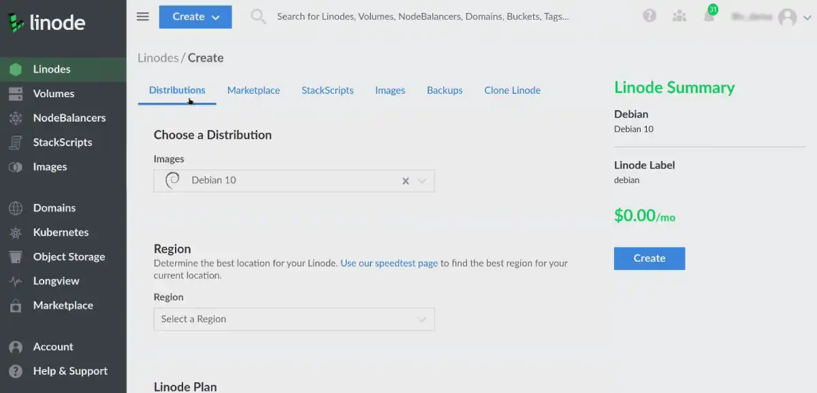
Task: Click the Images sidebar icon
Action: [x=16, y=167]
